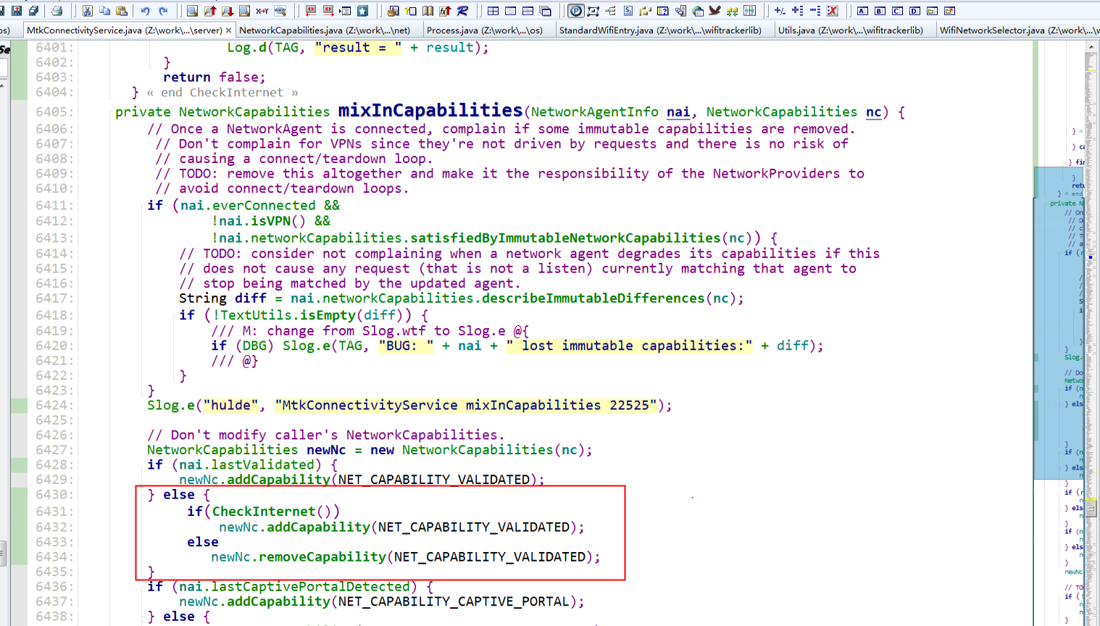
Task: Click line number 6424 in the gutter
Action: coord(54,405)
